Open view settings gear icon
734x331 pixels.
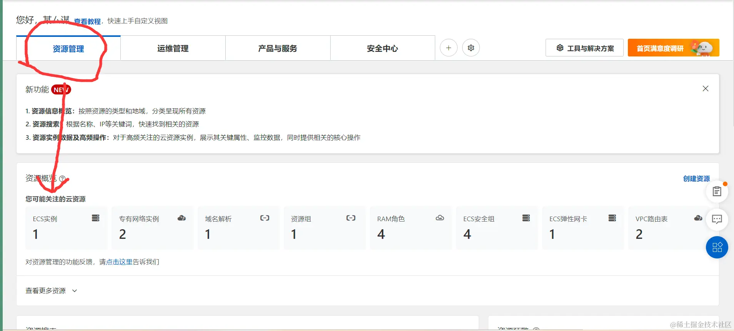click(x=471, y=48)
